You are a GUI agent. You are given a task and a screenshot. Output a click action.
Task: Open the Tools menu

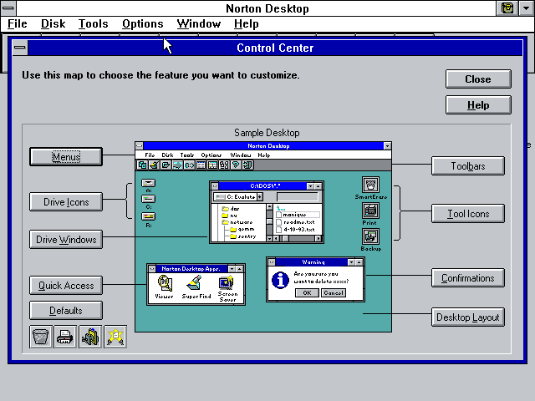pyautogui.click(x=93, y=24)
